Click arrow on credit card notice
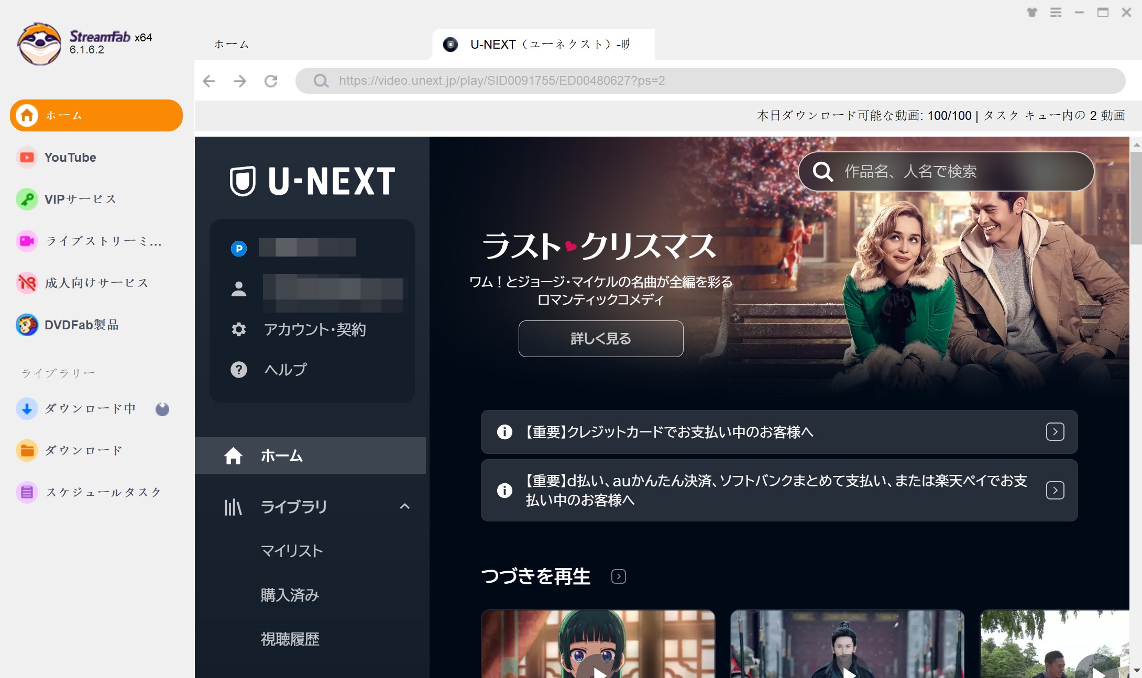1142x678 pixels. tap(1055, 432)
